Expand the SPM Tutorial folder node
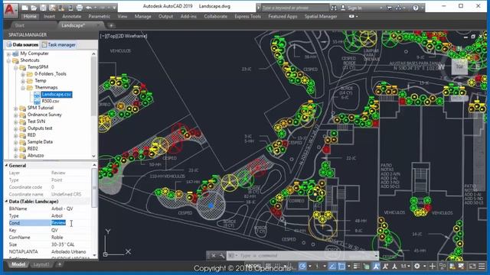This screenshot has height=275, width=490. point(15,108)
